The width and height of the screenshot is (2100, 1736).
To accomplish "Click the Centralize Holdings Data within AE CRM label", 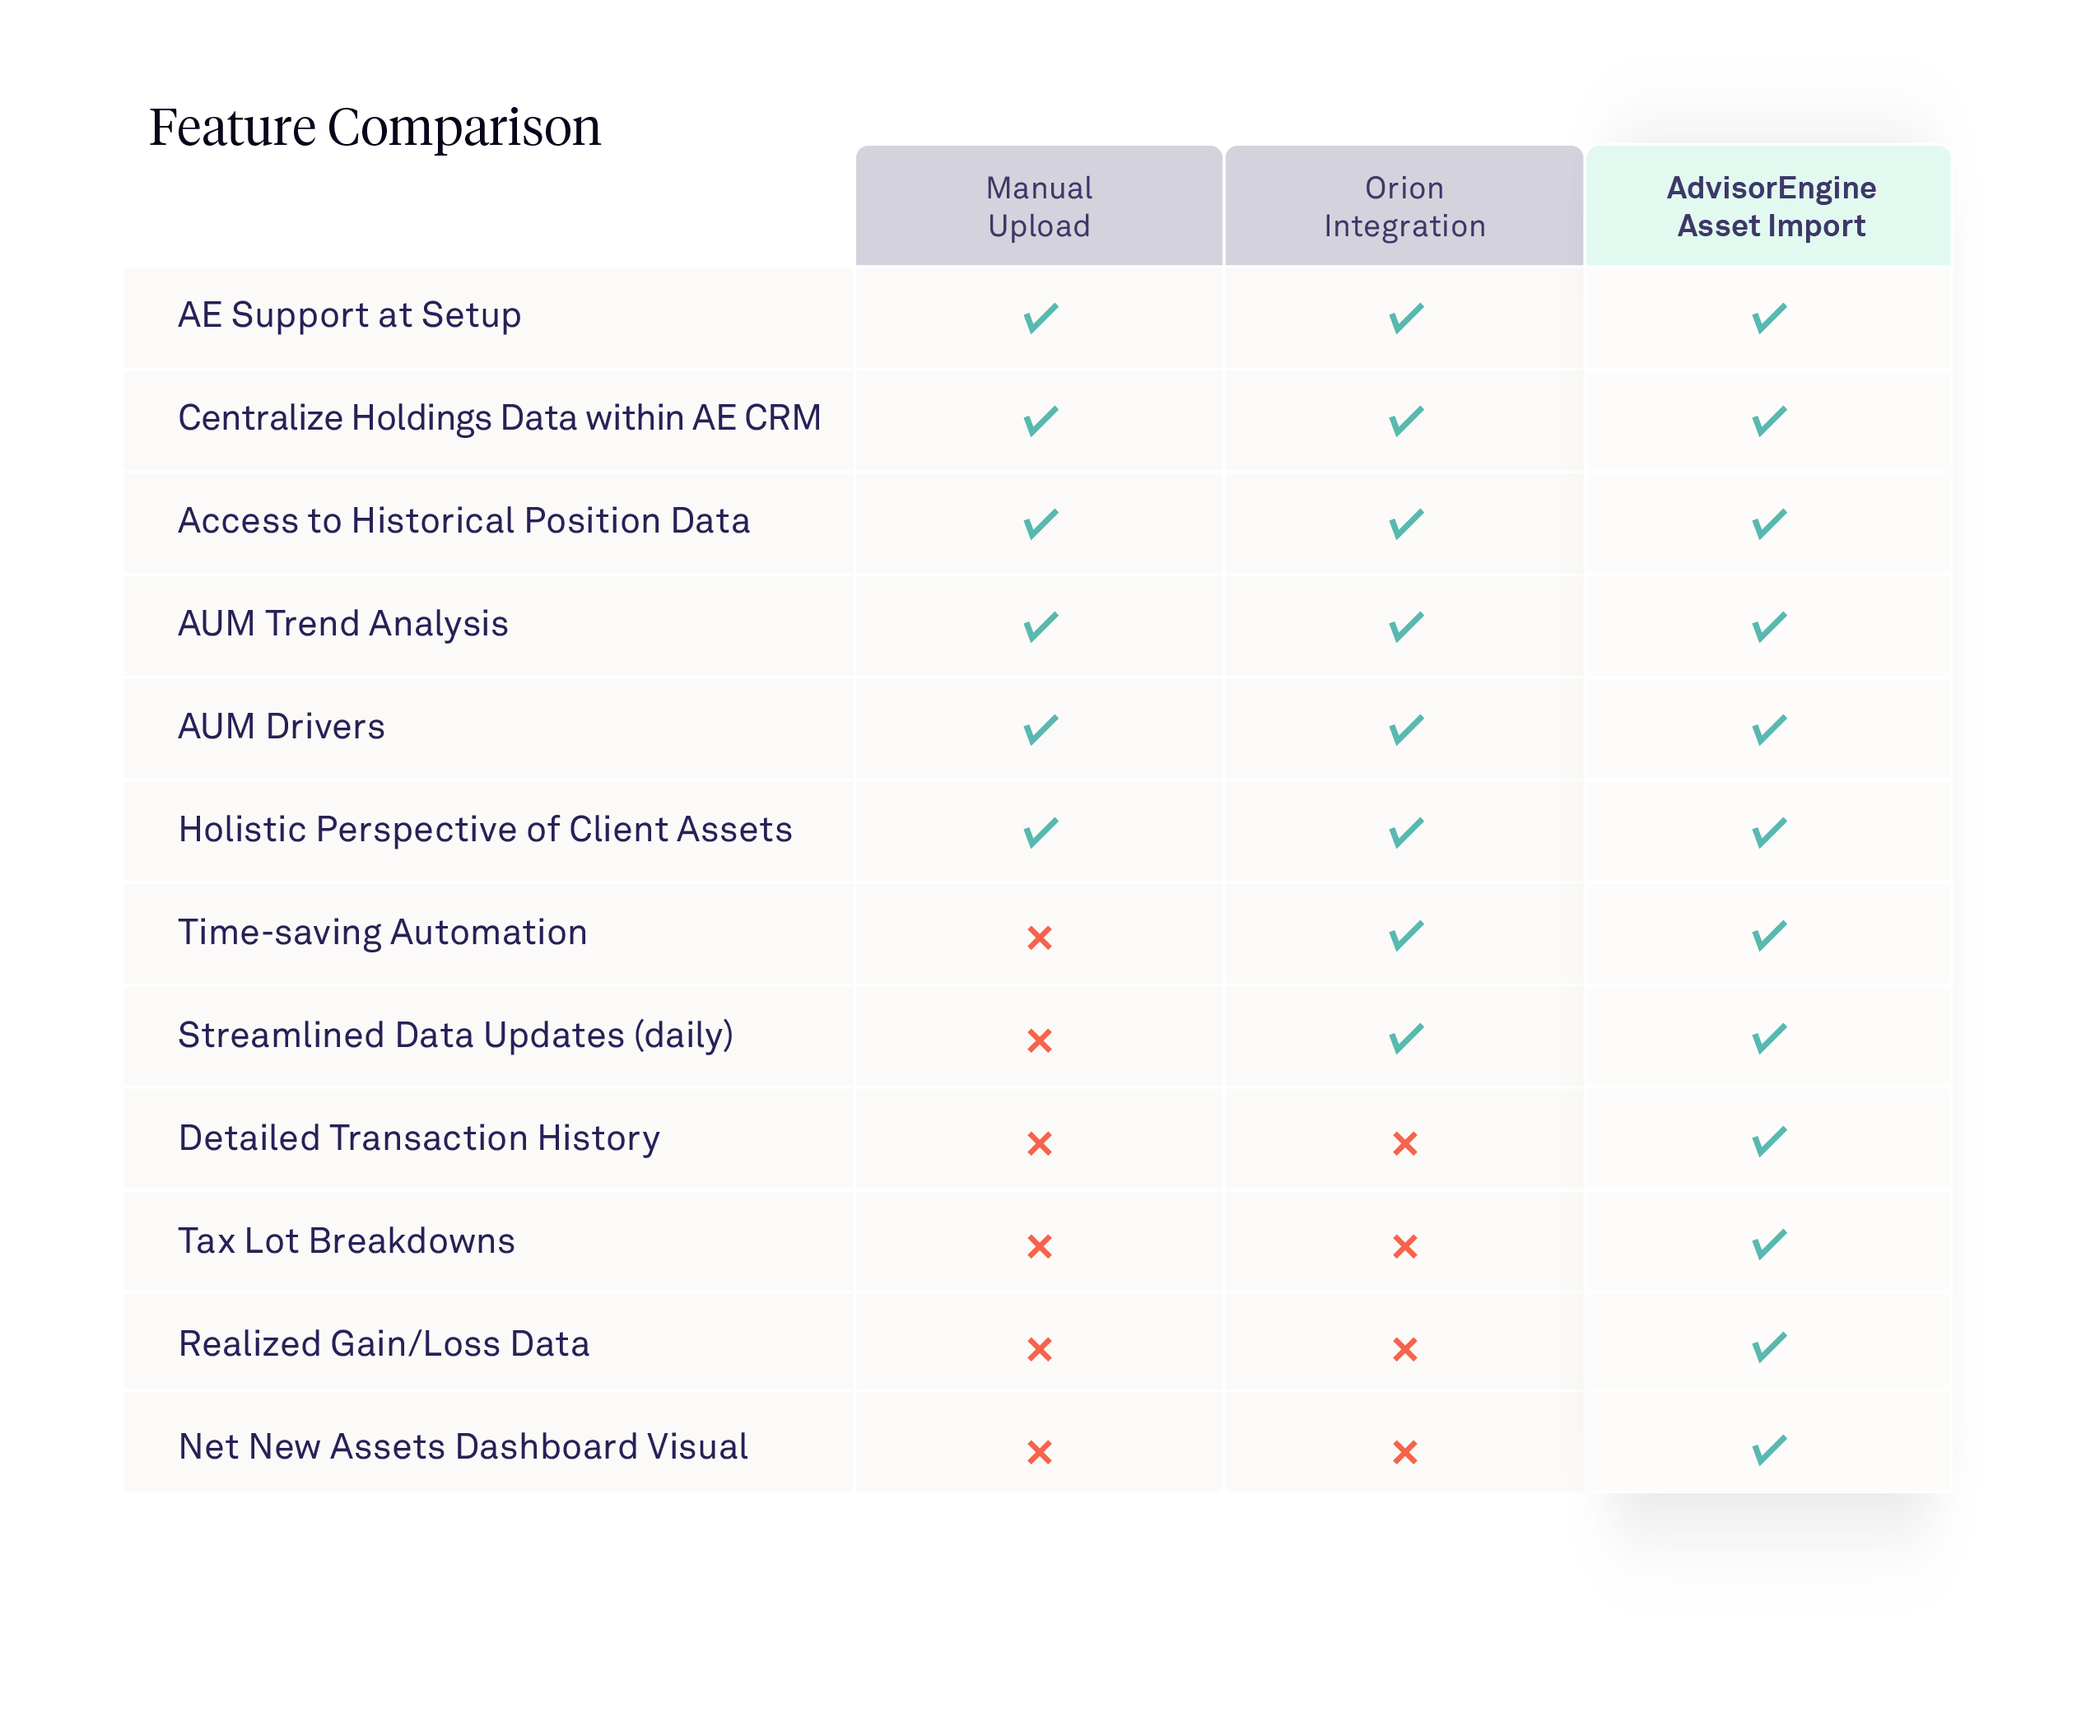I will pyautogui.click(x=499, y=418).
